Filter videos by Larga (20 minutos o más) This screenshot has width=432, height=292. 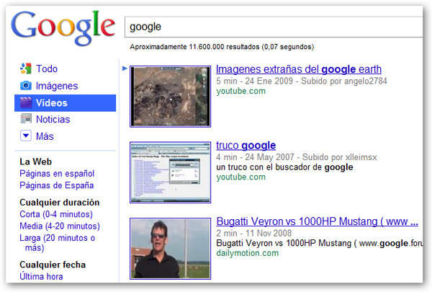point(58,242)
